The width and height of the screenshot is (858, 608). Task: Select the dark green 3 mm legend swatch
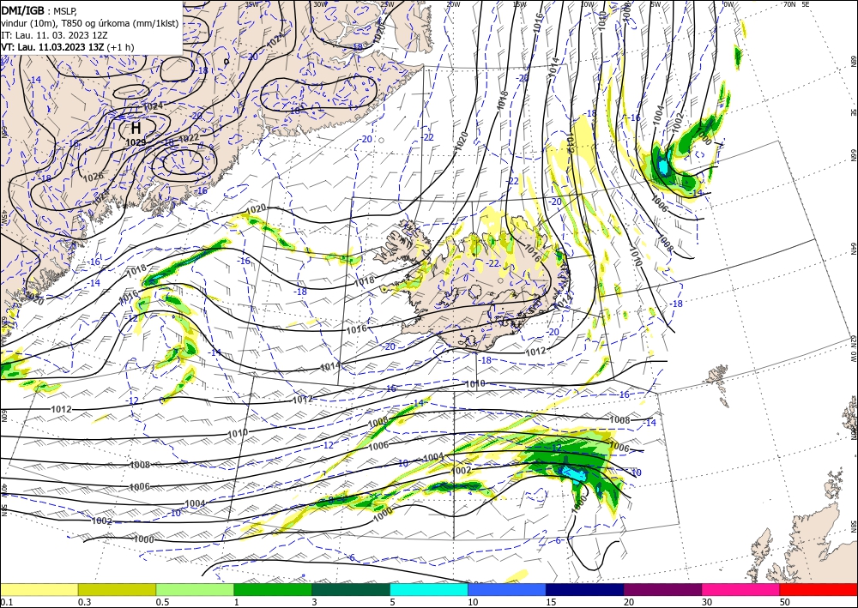pyautogui.click(x=351, y=589)
